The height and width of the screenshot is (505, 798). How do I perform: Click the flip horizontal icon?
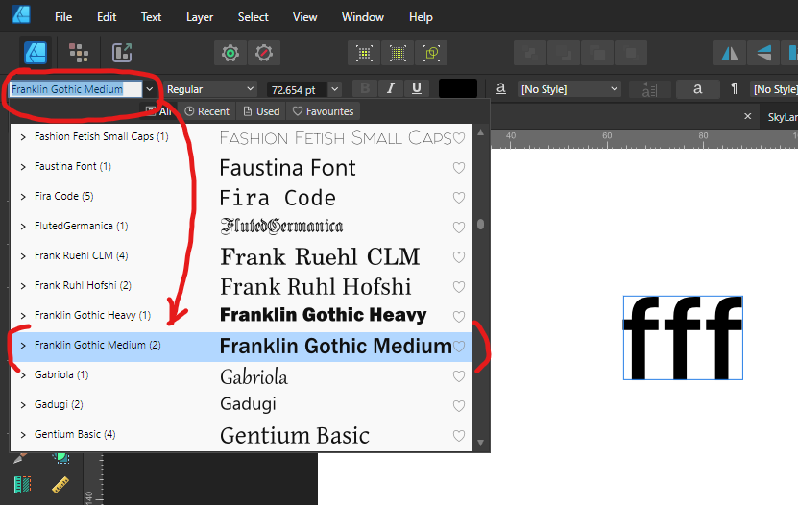[x=731, y=53]
